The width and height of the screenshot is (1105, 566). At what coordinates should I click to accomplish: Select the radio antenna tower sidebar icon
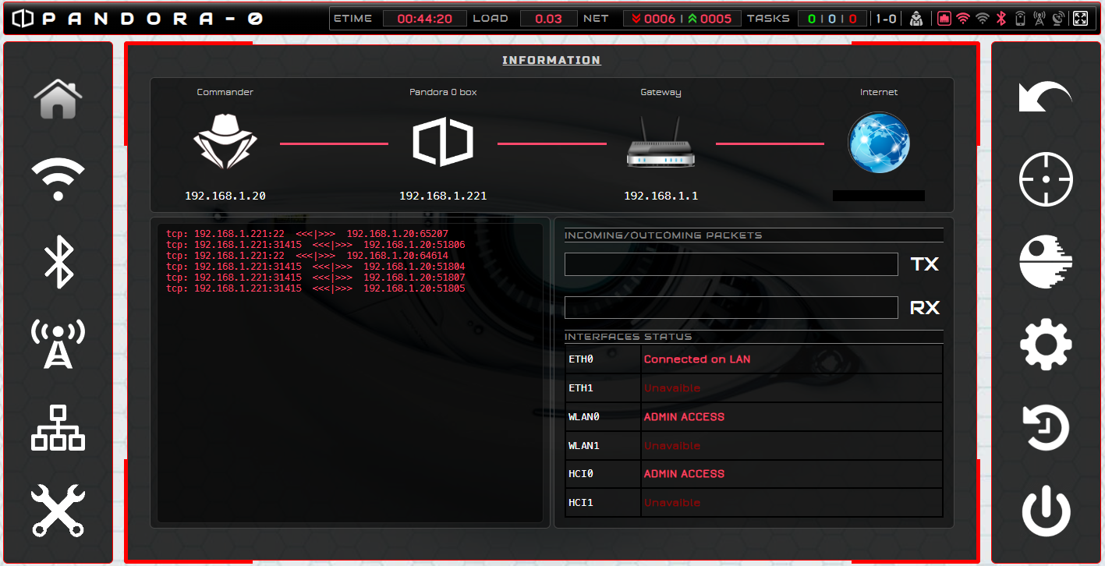click(58, 344)
